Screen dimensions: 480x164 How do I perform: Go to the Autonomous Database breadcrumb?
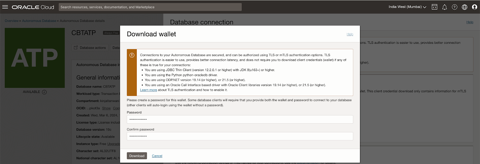tap(39, 21)
